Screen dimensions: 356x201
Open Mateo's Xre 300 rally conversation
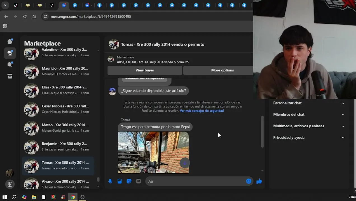pos(58,128)
